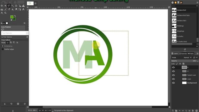
Task: Select the Eraser tool
Action: tap(9, 9)
